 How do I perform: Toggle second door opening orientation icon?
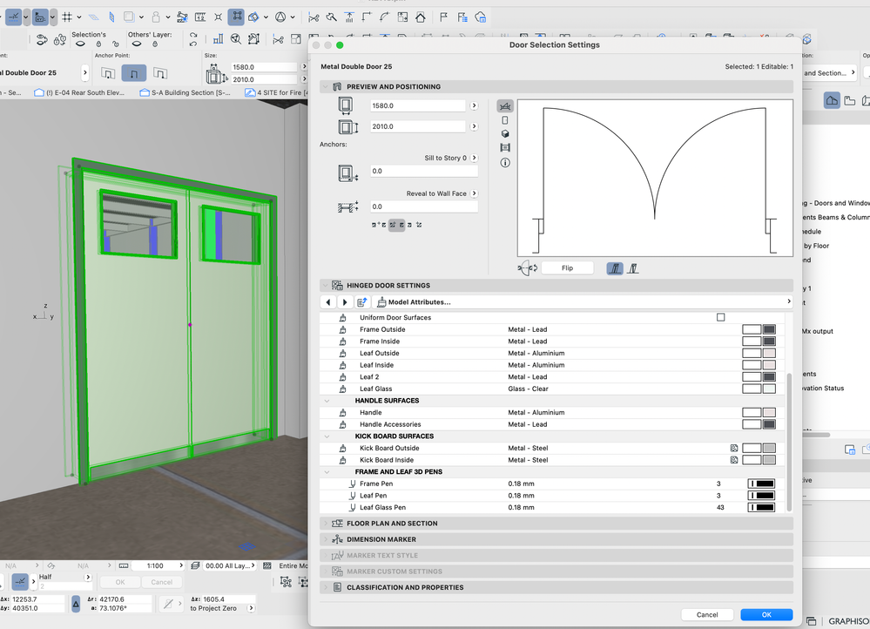coord(633,268)
